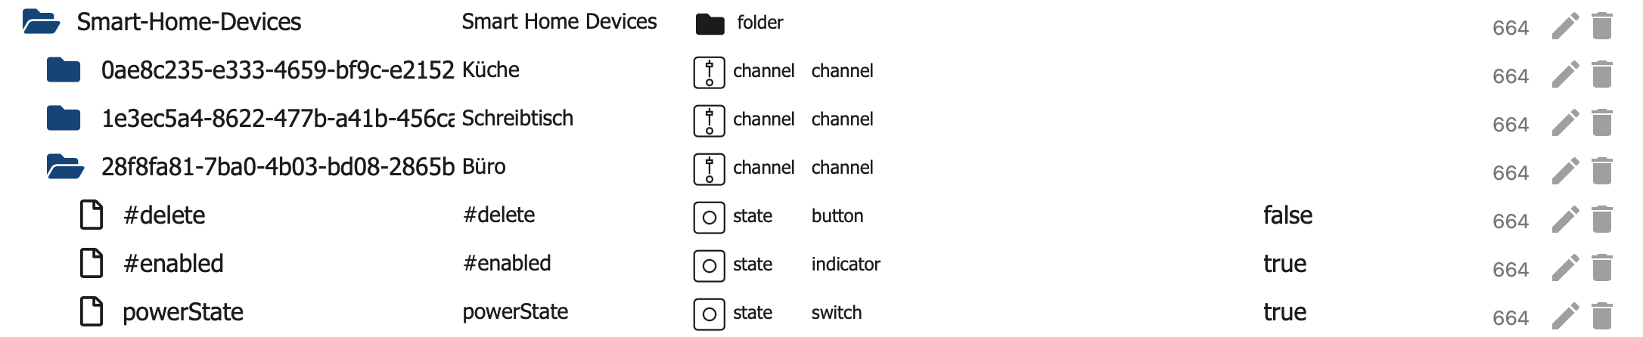Select the #enabled tree item
This screenshot has width=1643, height=337.
point(173,264)
